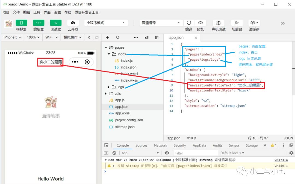Click the user avatar in the toolbar

(9, 24)
